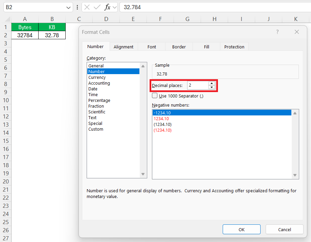Switch to the Alignment tab
Screen dimensions: 311x242
[124, 46]
